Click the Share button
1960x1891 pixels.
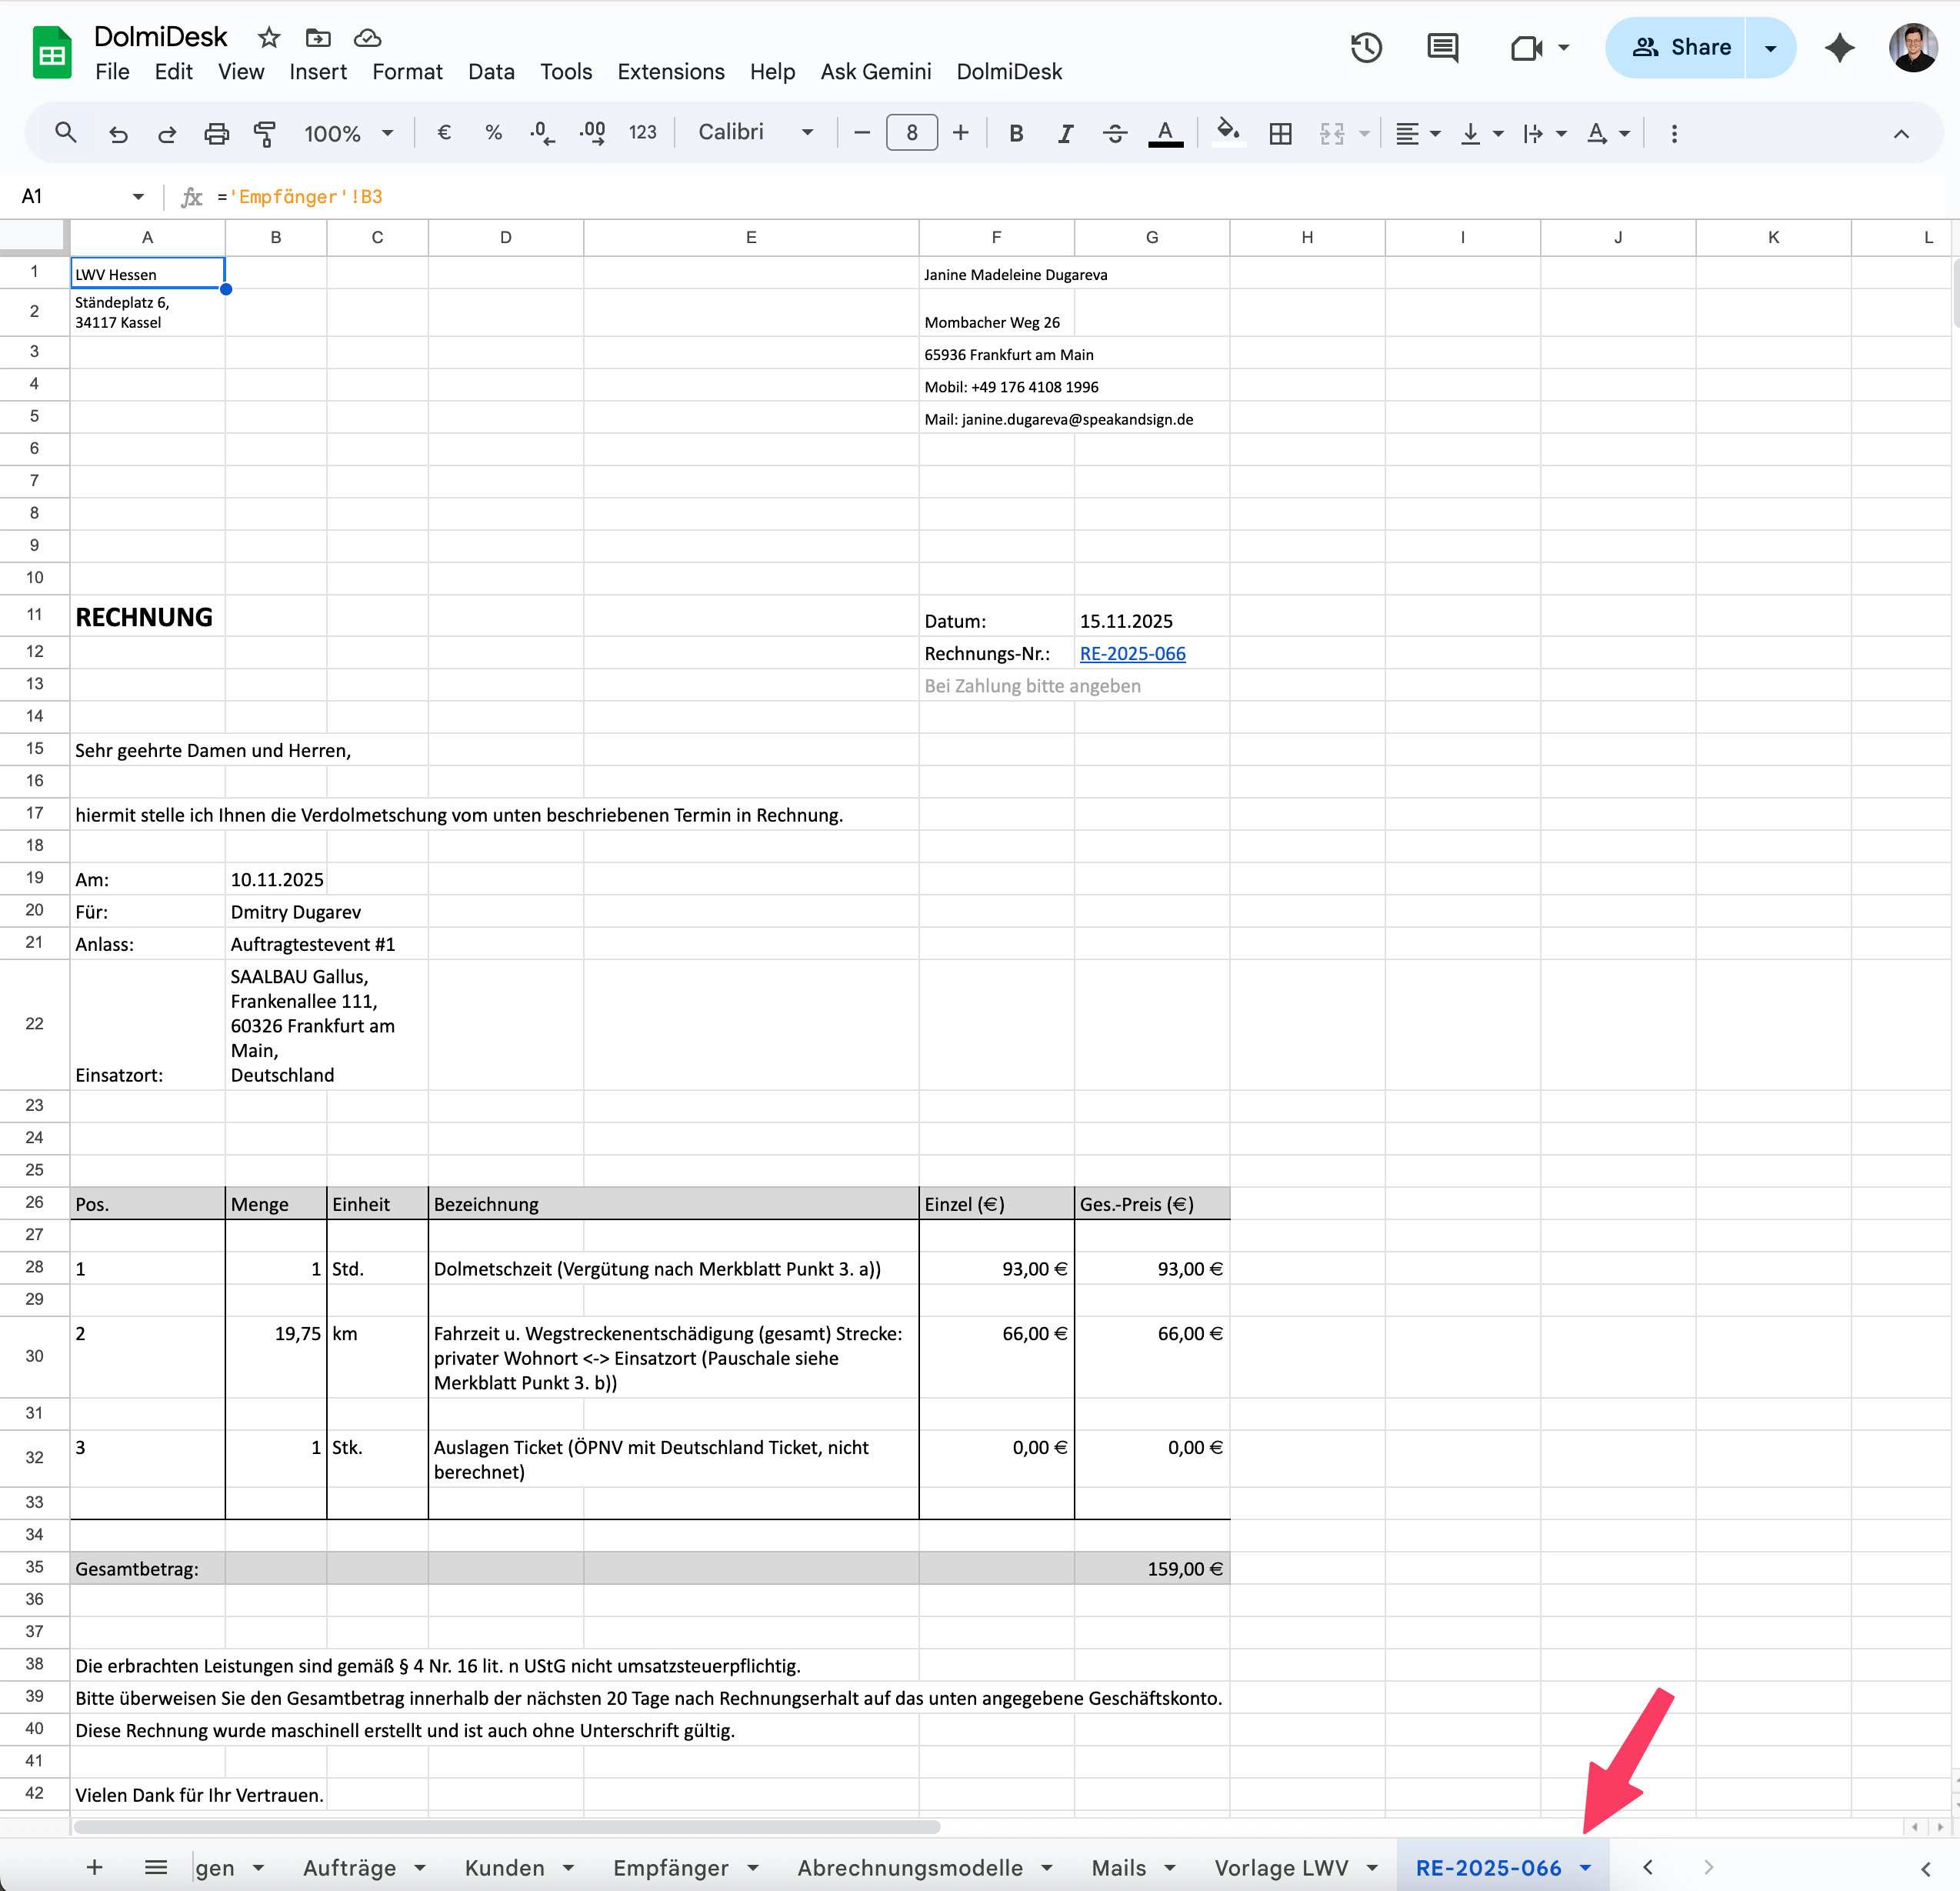pyautogui.click(x=1681, y=47)
